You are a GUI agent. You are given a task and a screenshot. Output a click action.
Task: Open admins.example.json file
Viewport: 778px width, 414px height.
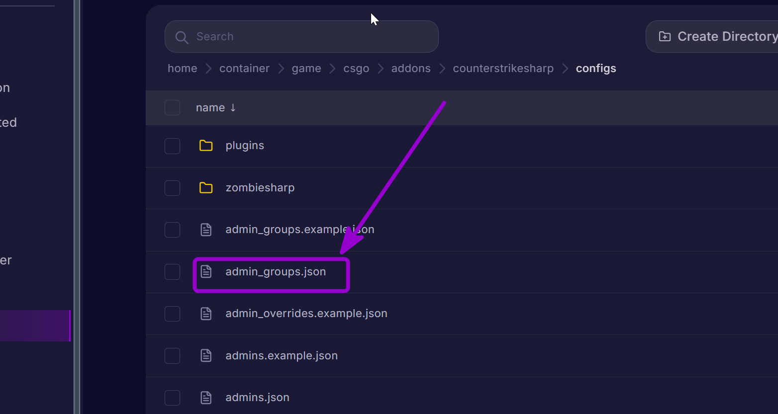(282, 356)
